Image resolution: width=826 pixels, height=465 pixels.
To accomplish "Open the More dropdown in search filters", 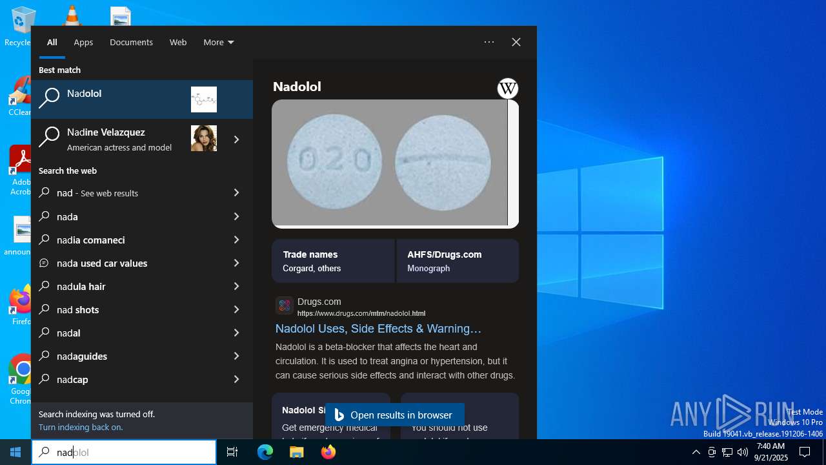I will [219, 42].
